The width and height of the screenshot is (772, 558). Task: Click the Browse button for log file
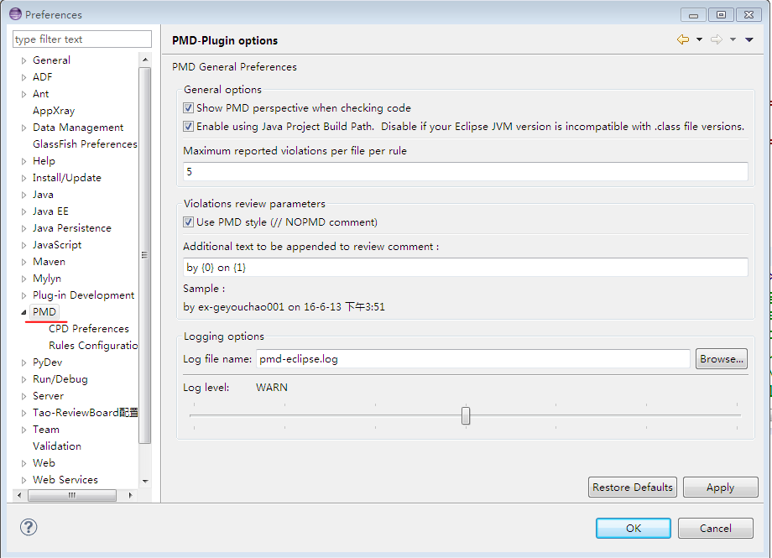click(x=721, y=359)
